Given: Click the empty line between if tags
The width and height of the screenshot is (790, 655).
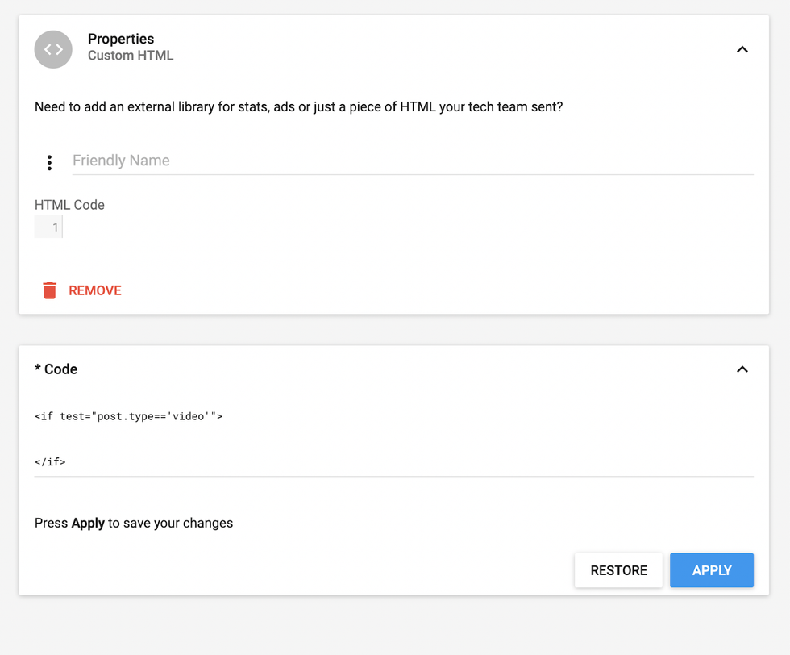Looking at the screenshot, I should [242, 440].
